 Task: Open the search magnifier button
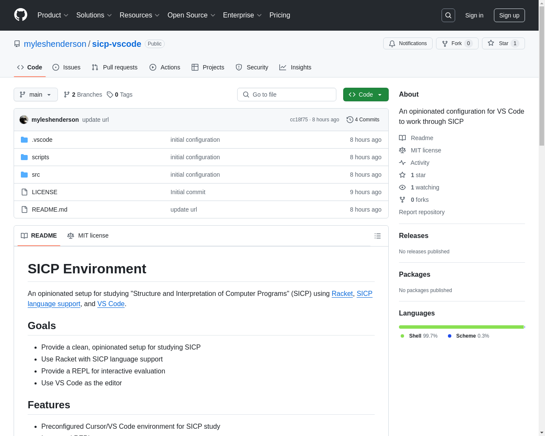tap(448, 15)
